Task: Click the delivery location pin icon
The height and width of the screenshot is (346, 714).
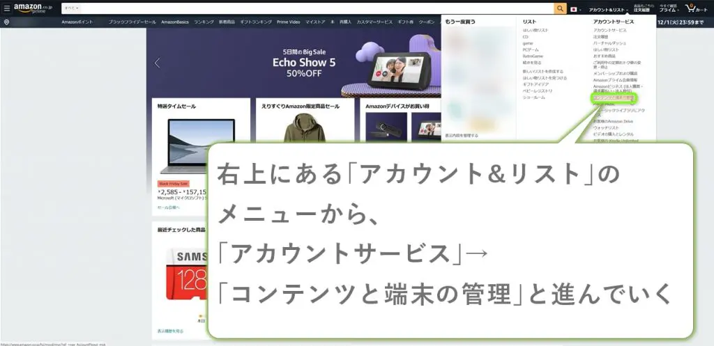Action: [x=6, y=22]
